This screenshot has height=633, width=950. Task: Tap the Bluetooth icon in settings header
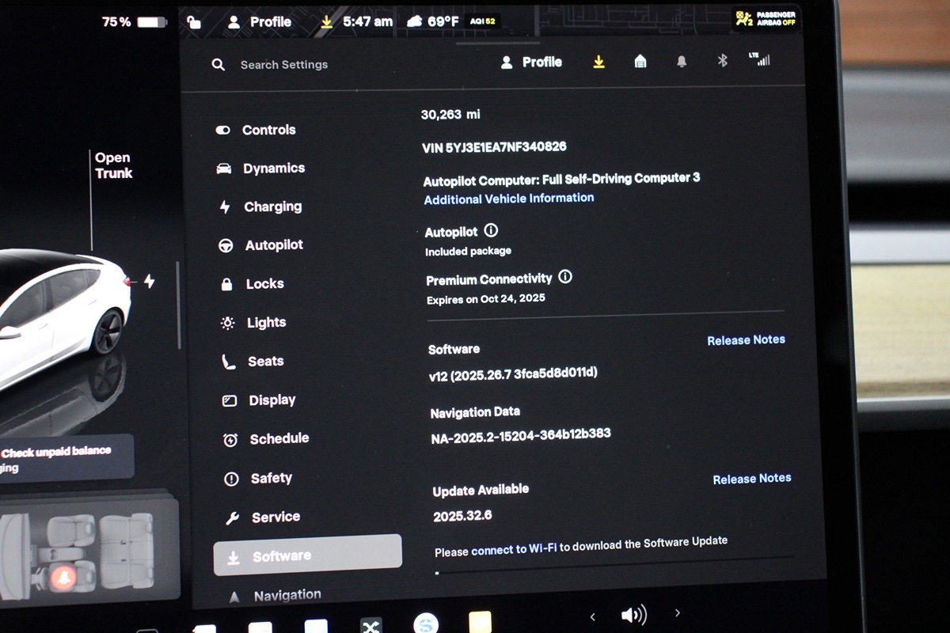tap(722, 61)
